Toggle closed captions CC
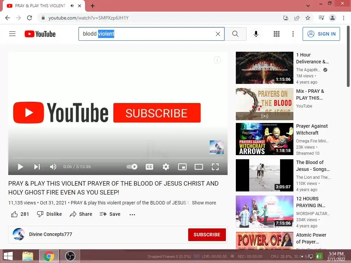This screenshot has height=263, width=351. tap(149, 167)
